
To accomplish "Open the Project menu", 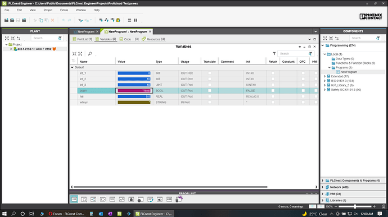I will (x=48, y=10).
